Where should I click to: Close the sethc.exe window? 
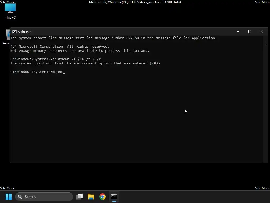pyautogui.click(x=262, y=32)
